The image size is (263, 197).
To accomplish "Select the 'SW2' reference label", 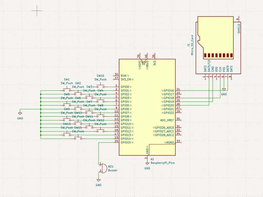I will pyautogui.click(x=78, y=83).
